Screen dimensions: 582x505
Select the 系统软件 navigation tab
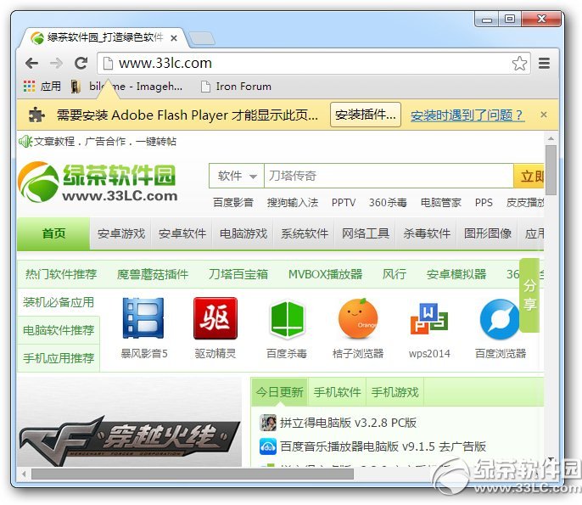(x=304, y=233)
